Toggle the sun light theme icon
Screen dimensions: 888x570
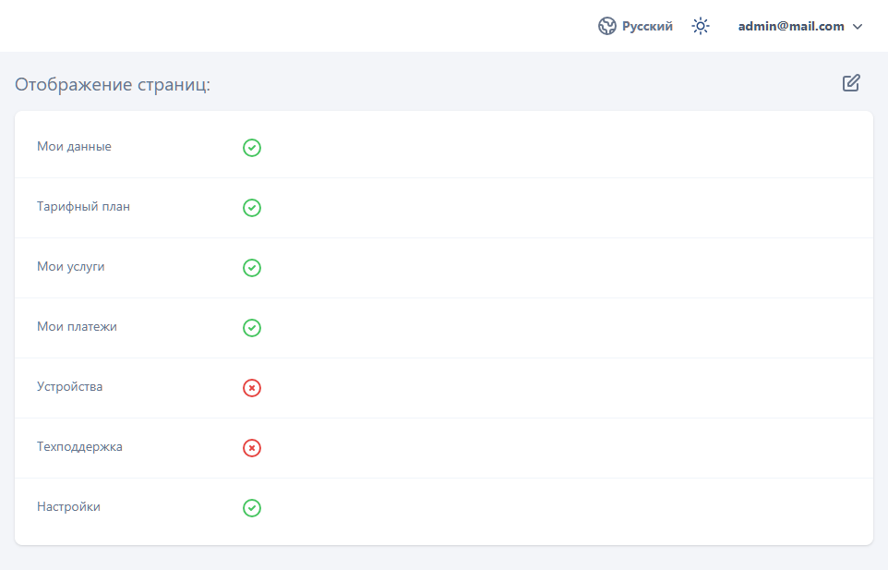click(701, 27)
